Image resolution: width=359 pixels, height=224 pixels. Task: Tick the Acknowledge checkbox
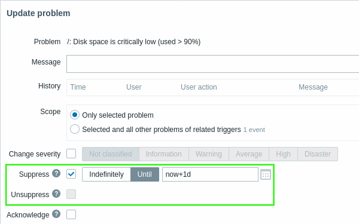tap(71, 214)
